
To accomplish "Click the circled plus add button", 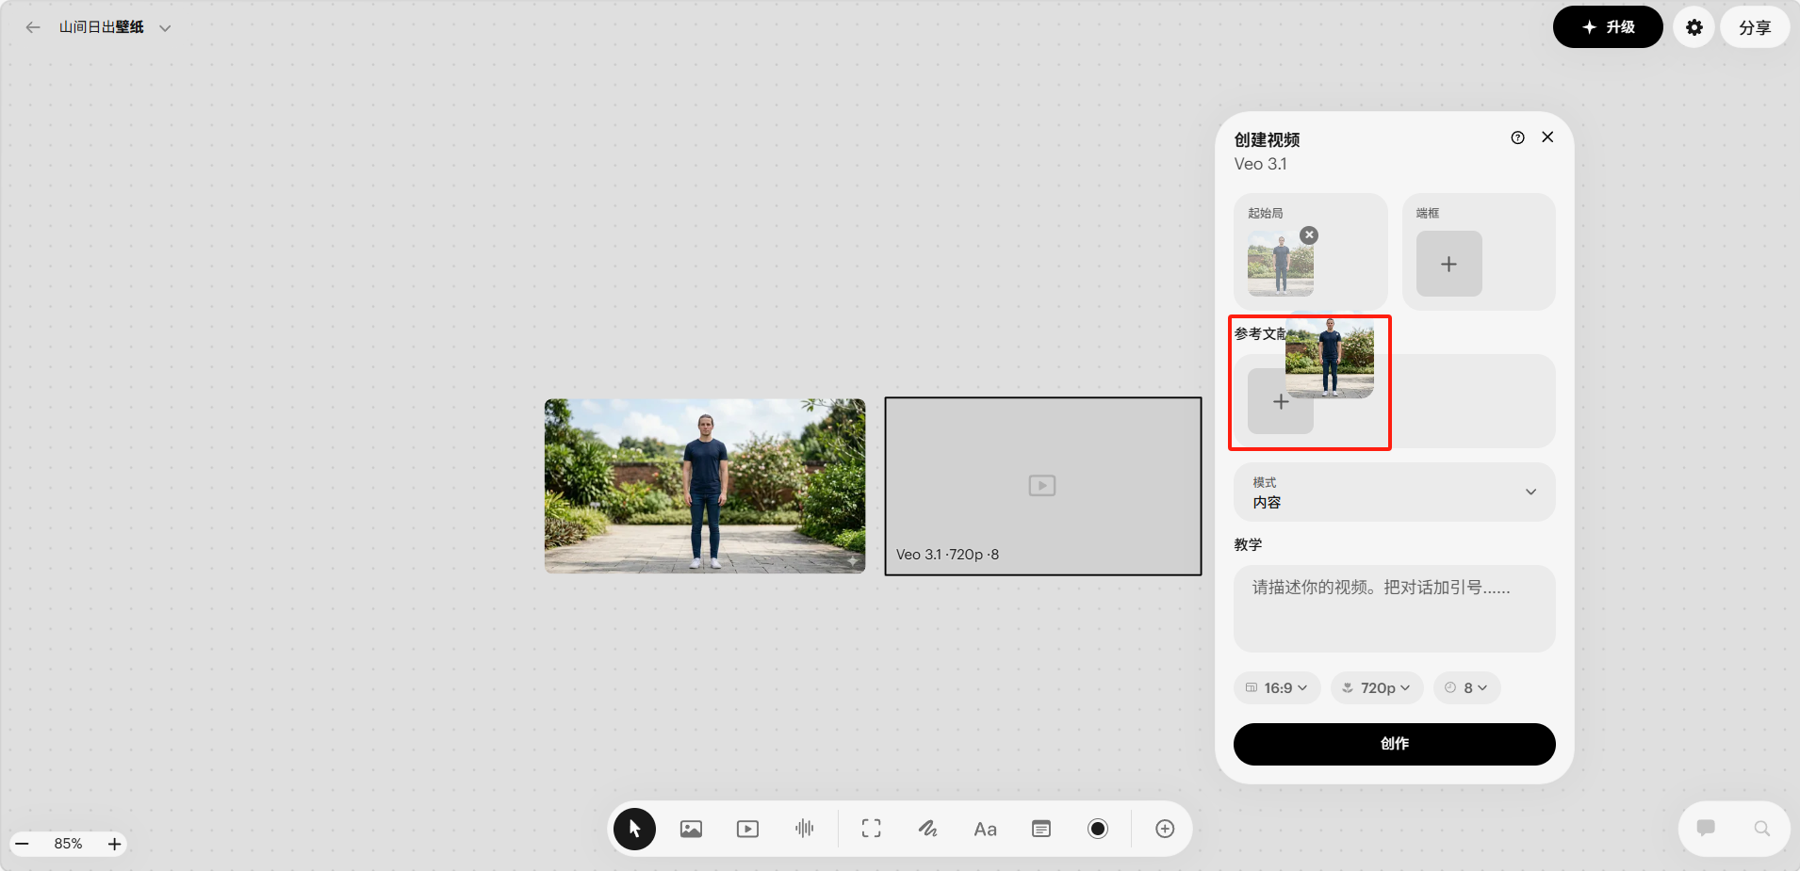I will (x=1165, y=829).
